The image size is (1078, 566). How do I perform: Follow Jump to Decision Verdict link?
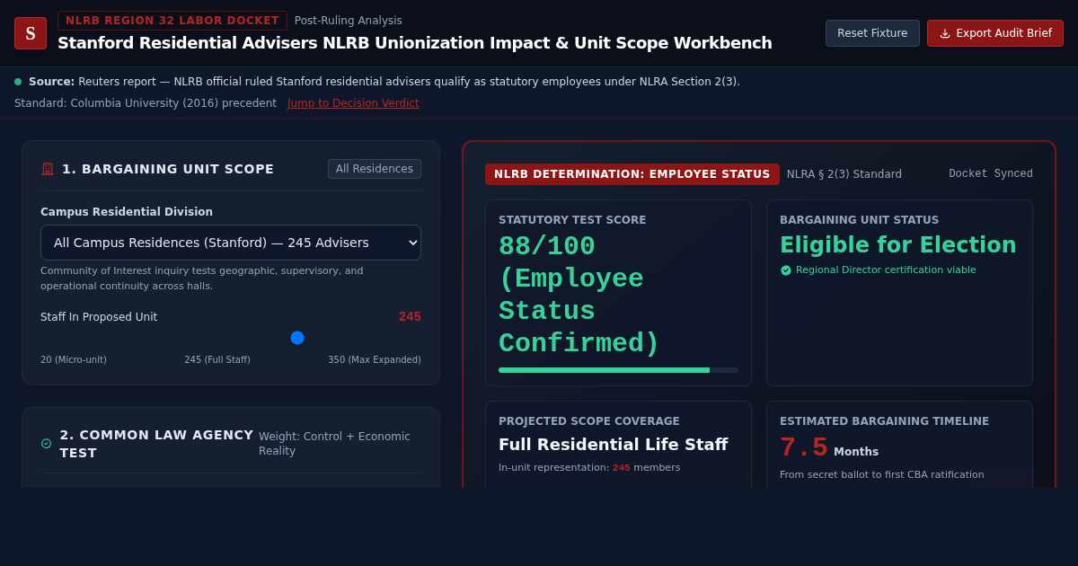[353, 103]
